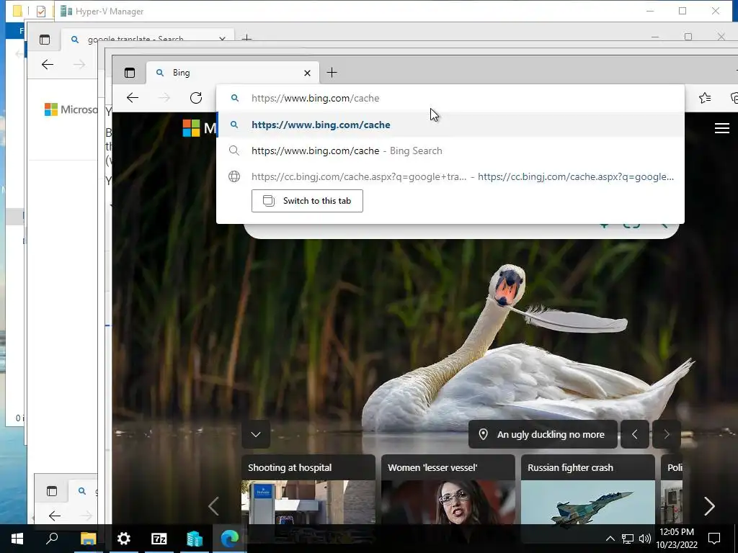The image size is (738, 553).
Task: Open the clock showing 12:05 PM
Action: [677, 539]
